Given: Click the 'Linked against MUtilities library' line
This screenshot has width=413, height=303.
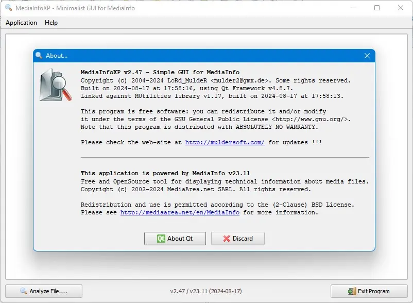Looking at the screenshot, I should click(212, 96).
